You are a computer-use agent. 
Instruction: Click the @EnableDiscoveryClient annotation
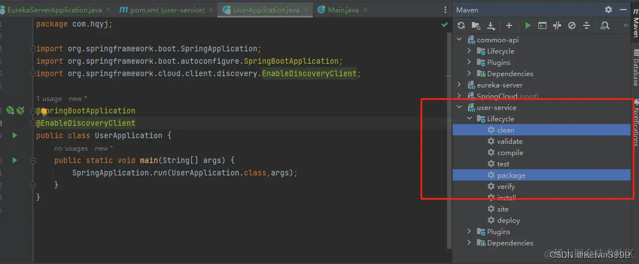[86, 123]
